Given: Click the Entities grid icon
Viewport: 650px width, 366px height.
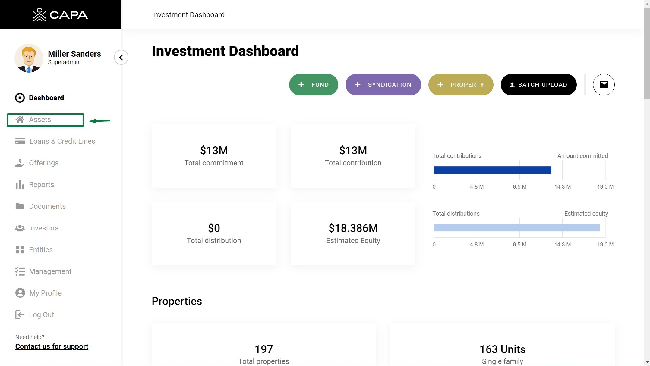Looking at the screenshot, I should pyautogui.click(x=20, y=250).
